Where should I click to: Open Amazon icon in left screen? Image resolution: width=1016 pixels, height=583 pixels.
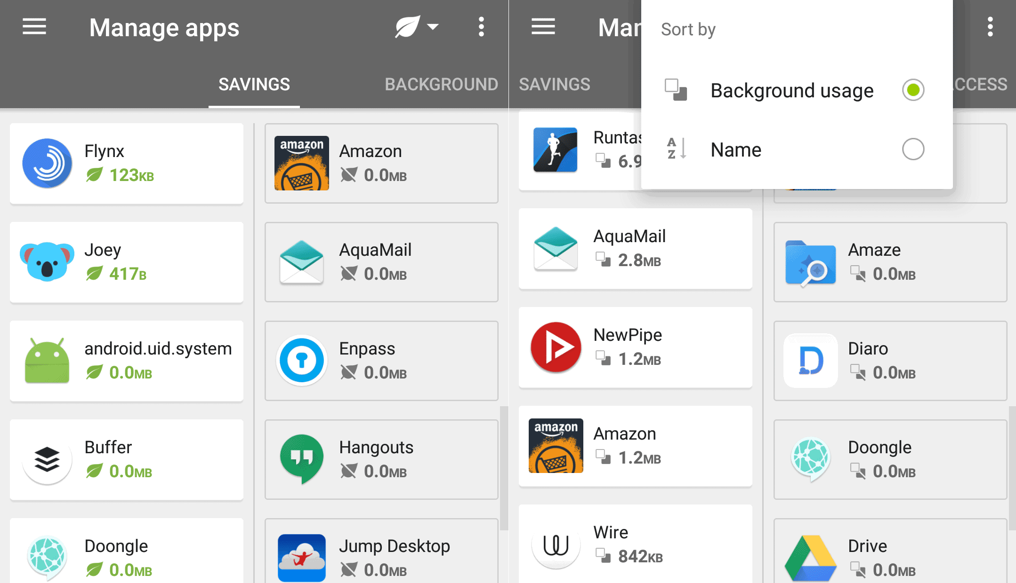click(302, 163)
